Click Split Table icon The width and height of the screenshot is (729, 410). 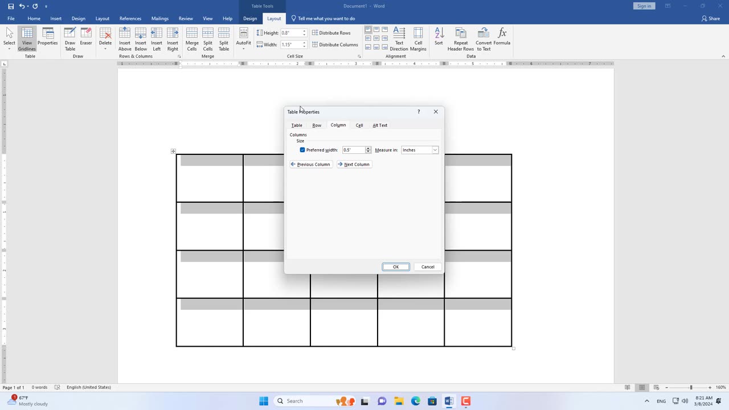point(224,39)
